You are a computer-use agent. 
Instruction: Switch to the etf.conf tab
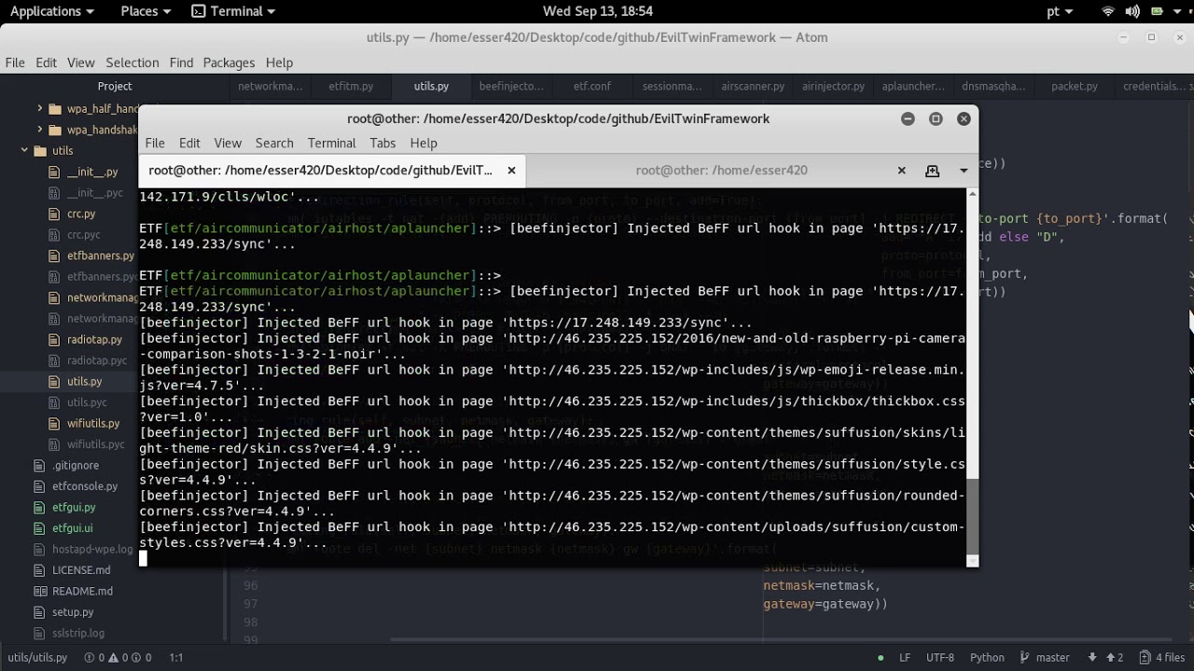coord(591,86)
